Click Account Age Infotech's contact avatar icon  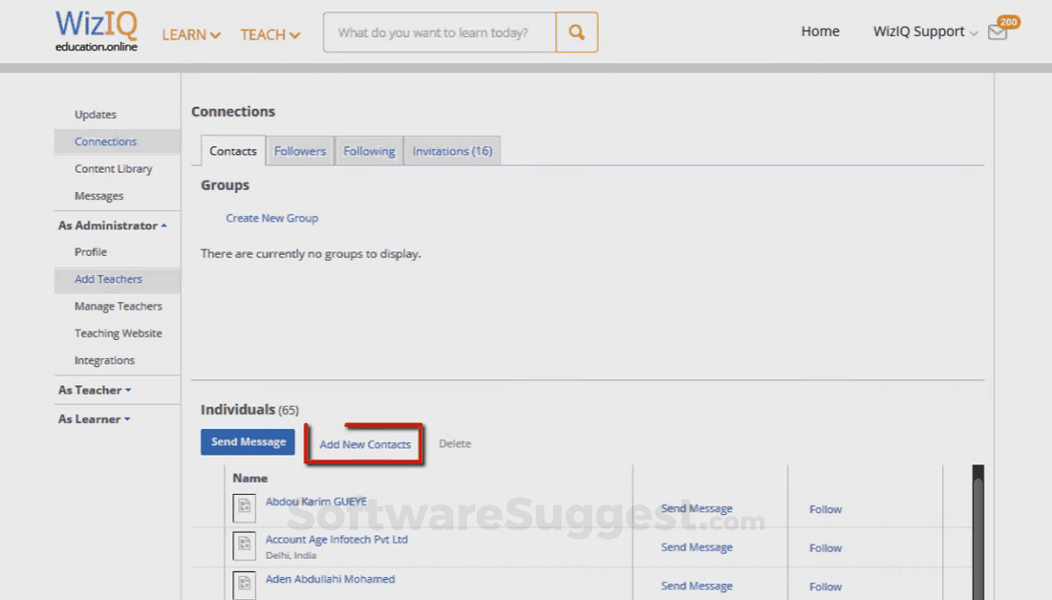(x=244, y=546)
